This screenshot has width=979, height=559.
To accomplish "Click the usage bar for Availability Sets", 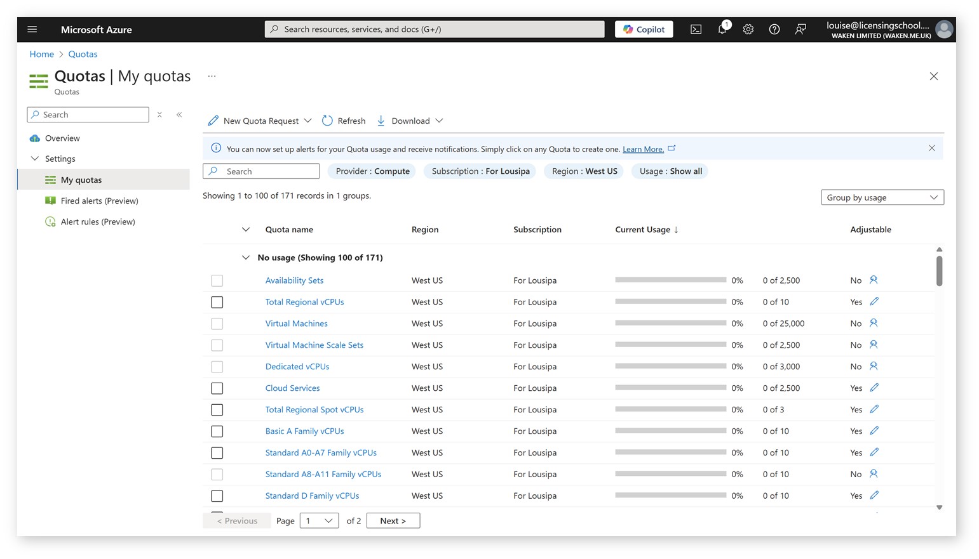I will tap(670, 280).
